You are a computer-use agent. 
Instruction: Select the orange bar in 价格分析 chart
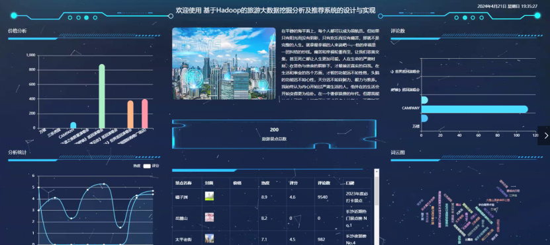coord(130,114)
